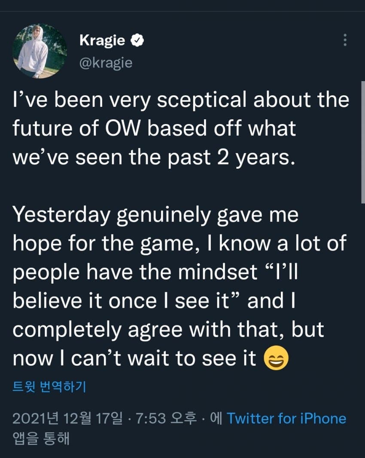Open Kragie's circular profile picture
This screenshot has height=458, width=365.
click(x=40, y=51)
